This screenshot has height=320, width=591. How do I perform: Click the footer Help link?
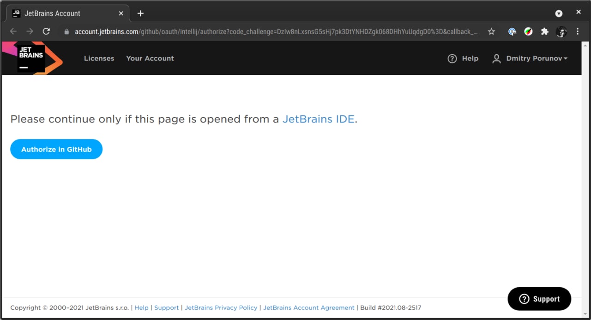[142, 308]
